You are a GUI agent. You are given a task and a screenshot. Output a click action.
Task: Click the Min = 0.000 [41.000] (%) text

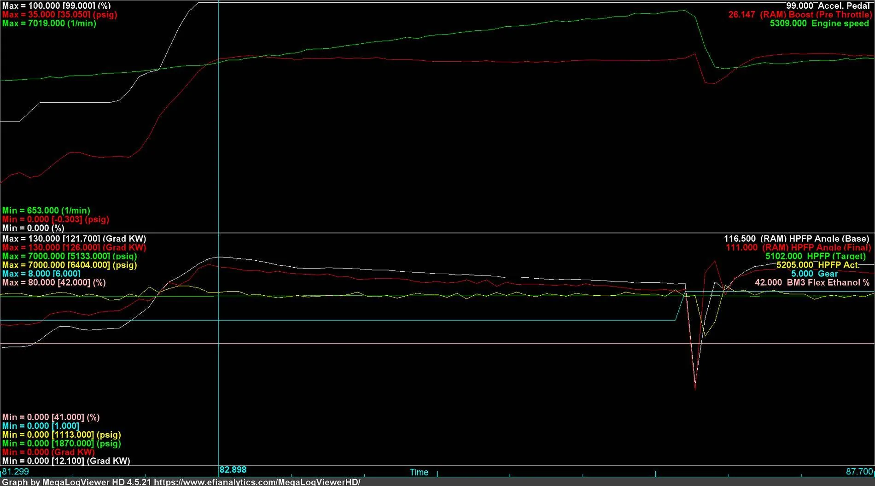coord(51,418)
